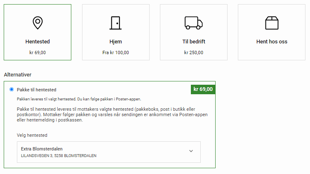
Task: Click the package box icon
Action: click(x=272, y=23)
